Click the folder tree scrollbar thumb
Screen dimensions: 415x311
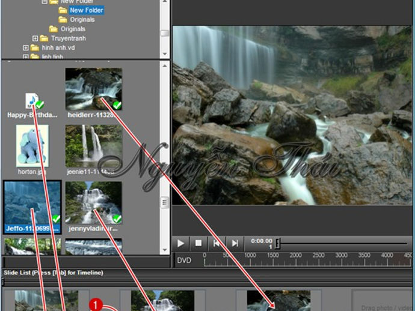165,33
